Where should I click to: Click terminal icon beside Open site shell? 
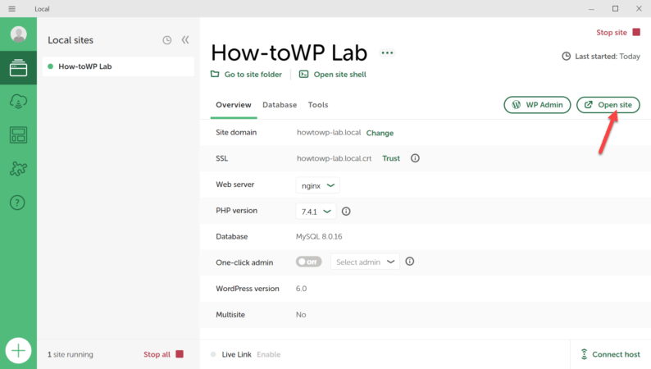304,74
